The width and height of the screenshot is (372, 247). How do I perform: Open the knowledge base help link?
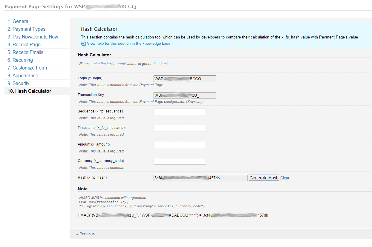pyautogui.click(x=128, y=44)
